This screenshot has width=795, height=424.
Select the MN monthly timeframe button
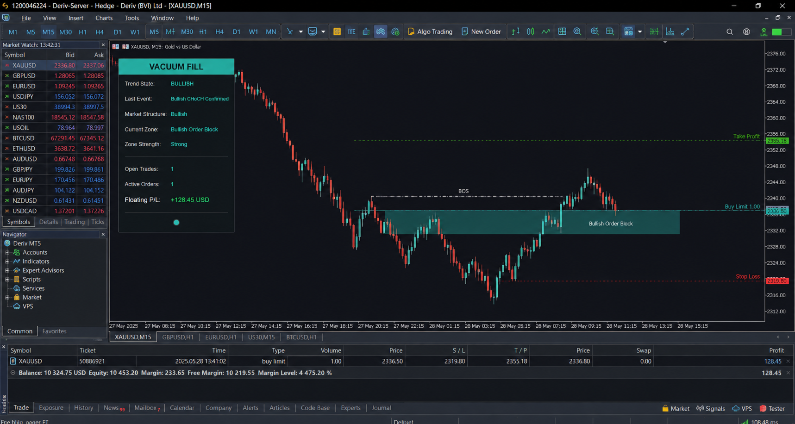point(271,31)
